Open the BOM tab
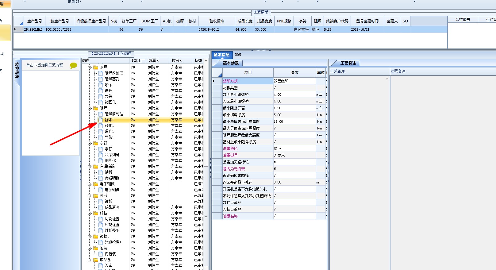 point(238,55)
